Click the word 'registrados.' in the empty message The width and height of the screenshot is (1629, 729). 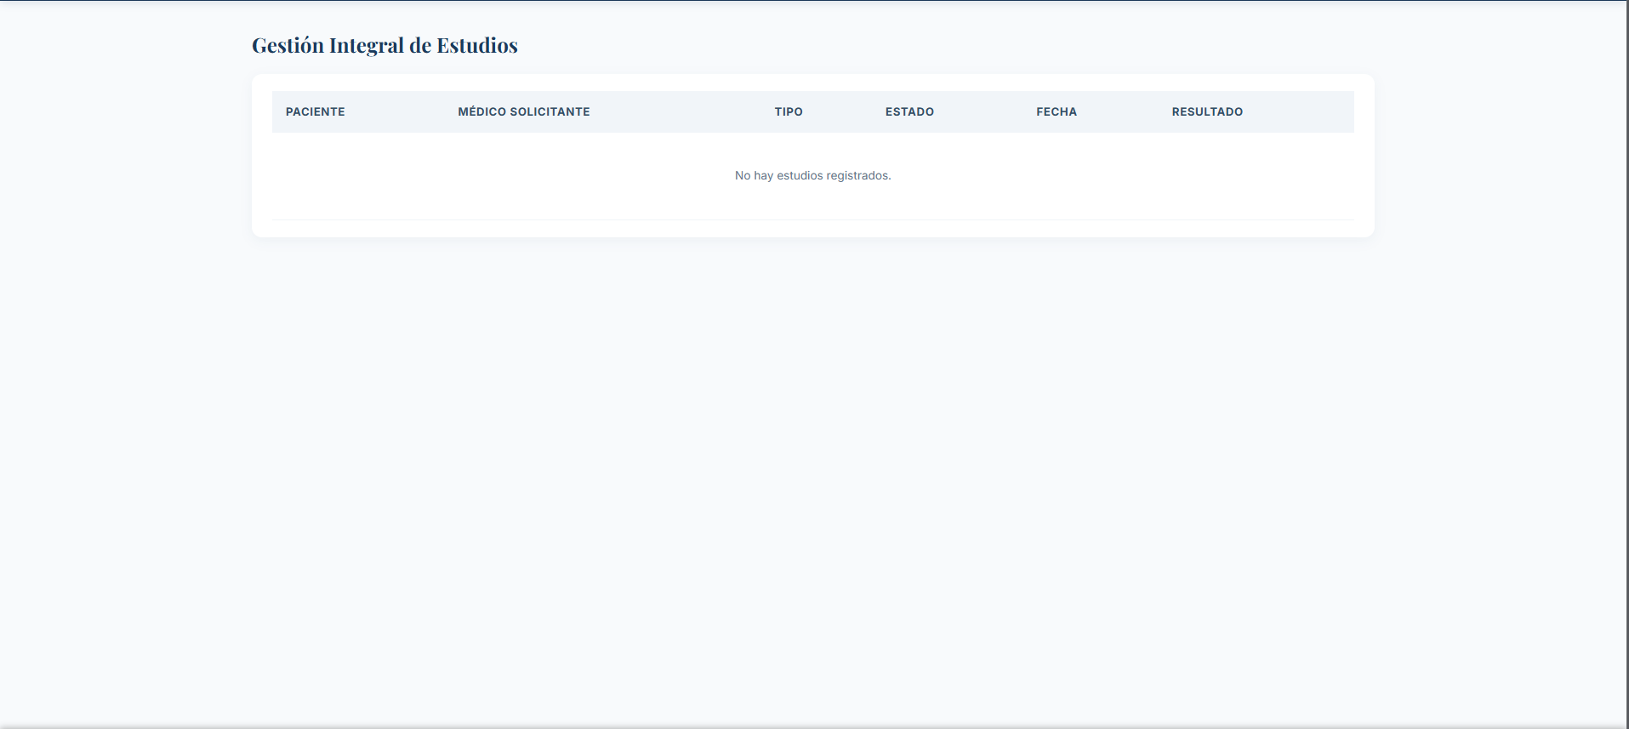(x=858, y=175)
